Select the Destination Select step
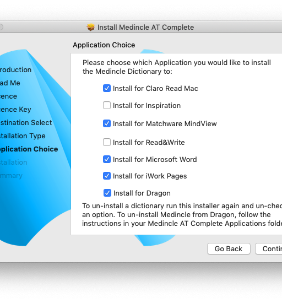Screen dimensions: 282x303 pos(26,122)
